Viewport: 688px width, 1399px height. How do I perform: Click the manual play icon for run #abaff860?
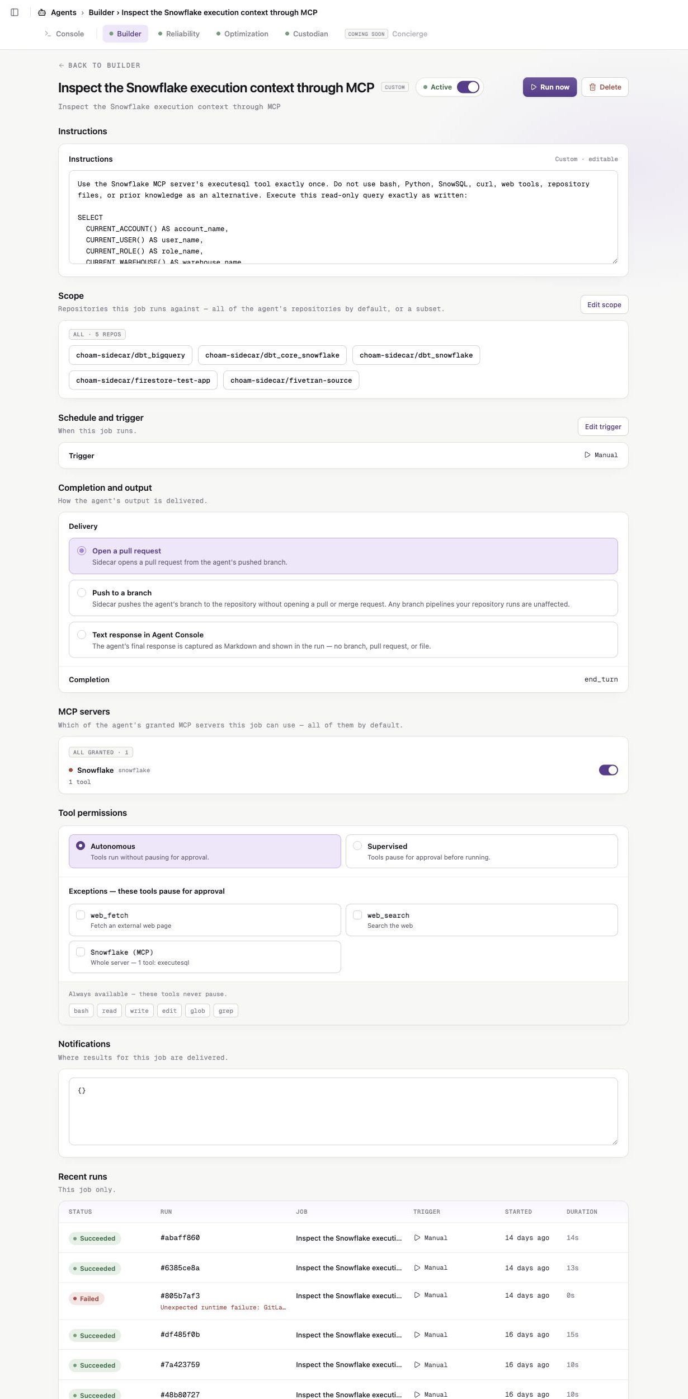417,1238
